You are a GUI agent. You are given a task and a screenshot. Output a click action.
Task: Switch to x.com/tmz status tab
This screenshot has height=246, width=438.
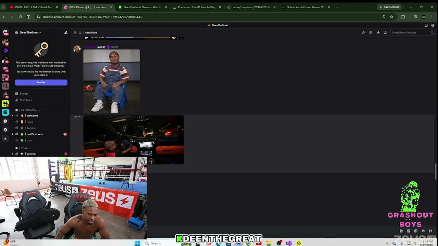pyautogui.click(x=252, y=7)
